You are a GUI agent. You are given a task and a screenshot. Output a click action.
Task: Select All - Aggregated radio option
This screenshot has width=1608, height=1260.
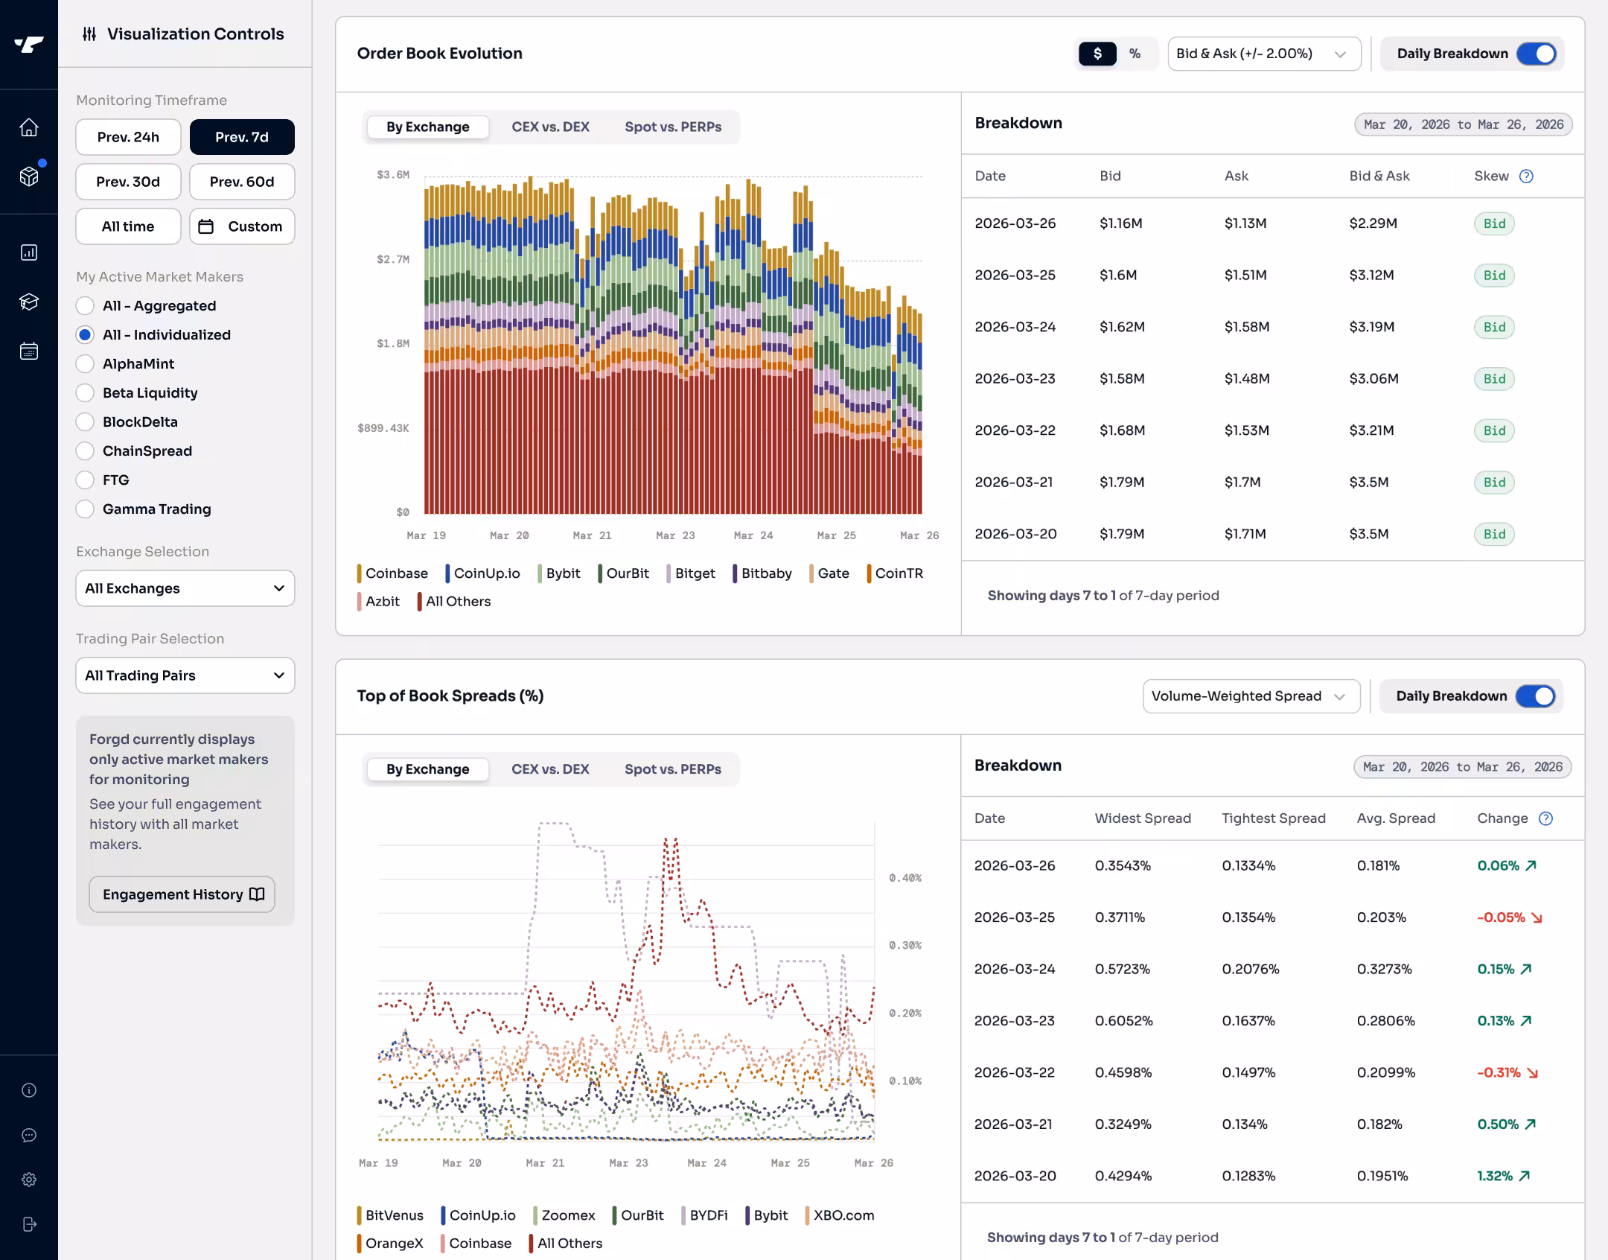tap(85, 306)
